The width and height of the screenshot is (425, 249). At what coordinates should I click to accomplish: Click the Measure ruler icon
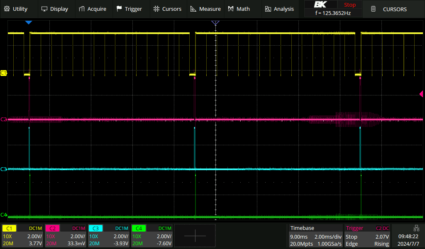pyautogui.click(x=193, y=9)
